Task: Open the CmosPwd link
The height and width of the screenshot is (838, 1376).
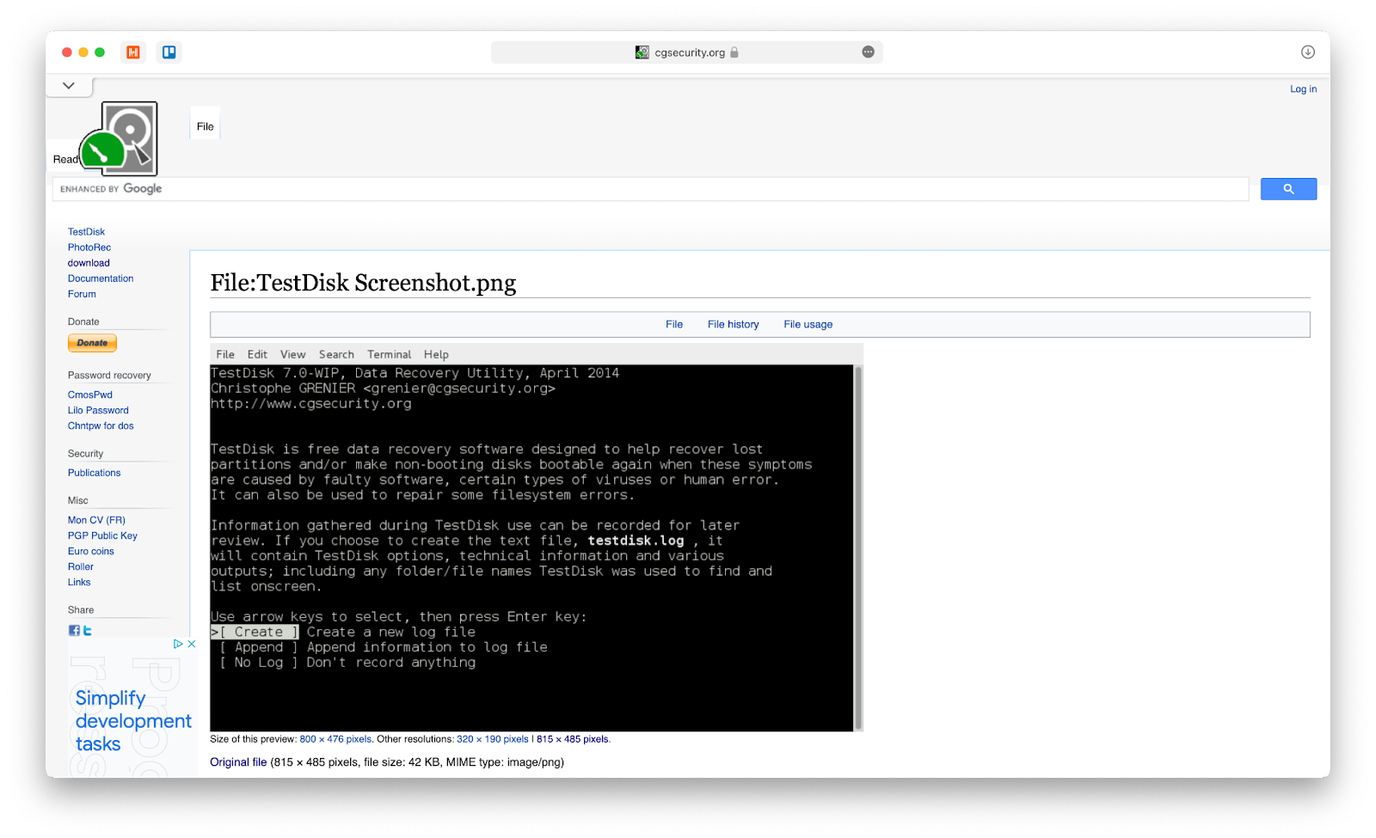Action: [x=90, y=395]
